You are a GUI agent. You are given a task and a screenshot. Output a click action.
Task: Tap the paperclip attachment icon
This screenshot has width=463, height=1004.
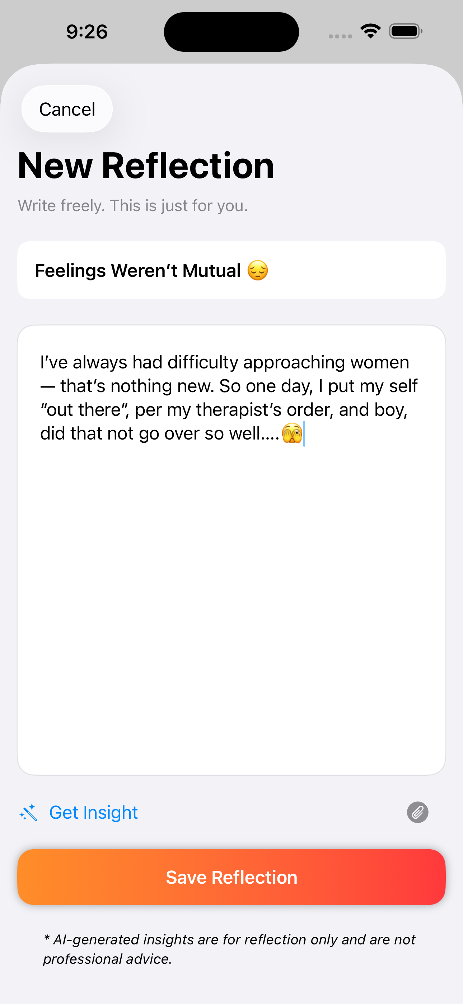coord(417,812)
